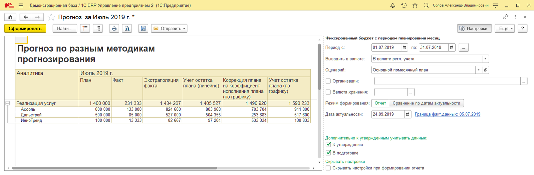Uncheck the К утверждению checkbox
The image size is (534, 175).
click(328, 144)
